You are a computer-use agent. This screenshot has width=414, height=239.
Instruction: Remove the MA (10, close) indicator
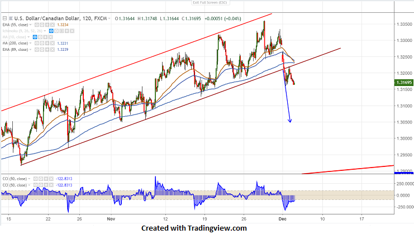click(51, 37)
